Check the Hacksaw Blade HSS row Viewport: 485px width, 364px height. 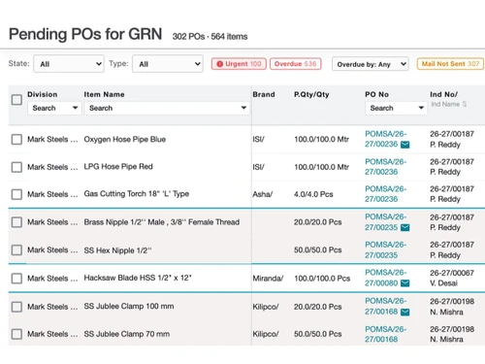coord(16,279)
